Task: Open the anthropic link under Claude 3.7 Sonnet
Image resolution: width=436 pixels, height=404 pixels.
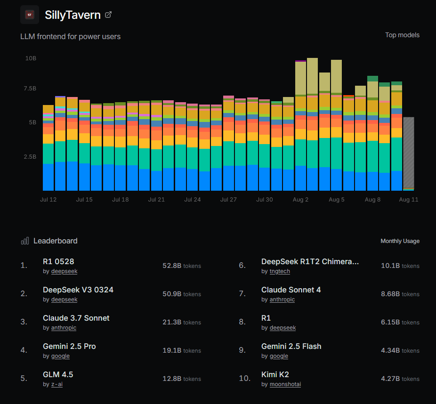Action: 64,328
